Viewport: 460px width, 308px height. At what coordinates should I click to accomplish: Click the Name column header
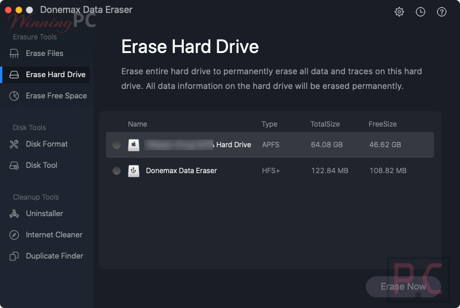(x=137, y=124)
